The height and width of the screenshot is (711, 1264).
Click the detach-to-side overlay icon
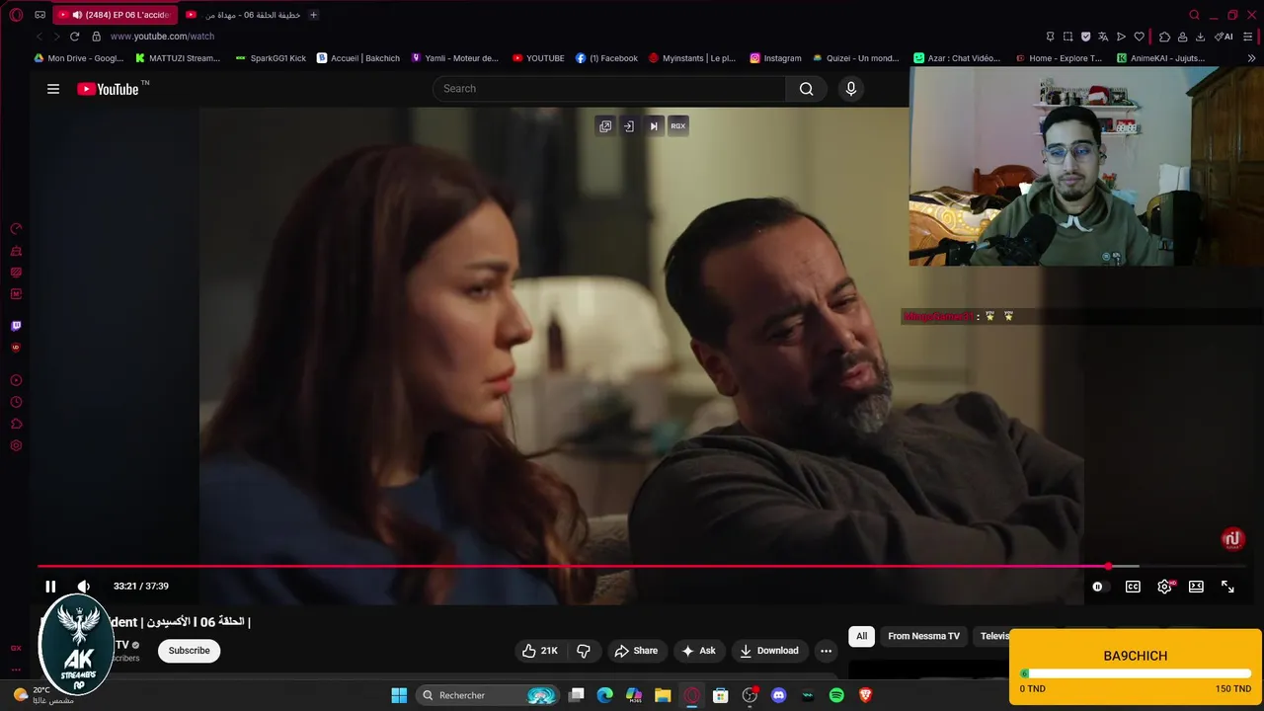628,126
